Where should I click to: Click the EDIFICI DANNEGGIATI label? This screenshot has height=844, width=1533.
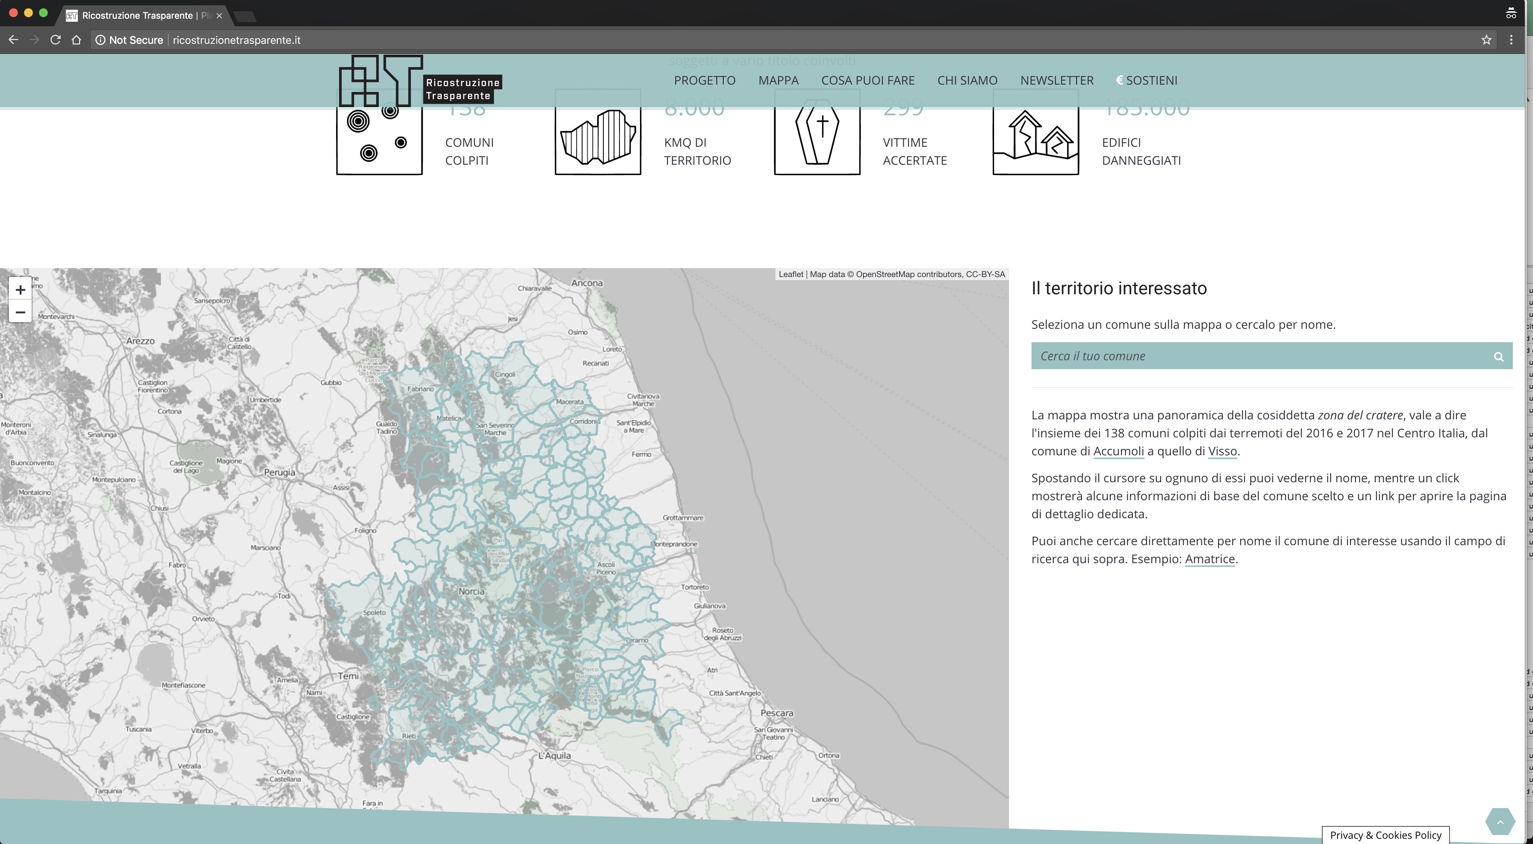1142,151
